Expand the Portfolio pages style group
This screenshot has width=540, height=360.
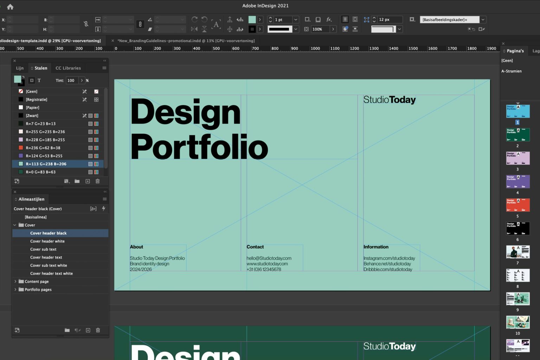point(15,289)
